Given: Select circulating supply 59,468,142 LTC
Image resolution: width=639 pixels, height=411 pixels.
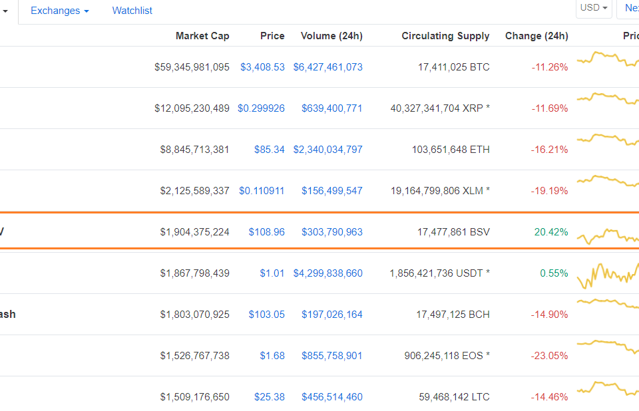Looking at the screenshot, I should [454, 397].
